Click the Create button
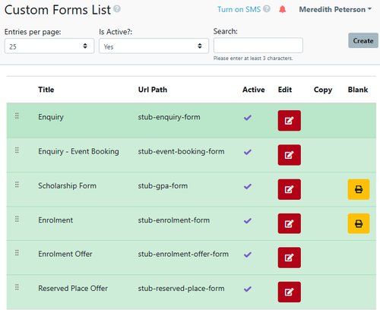The width and height of the screenshot is (380, 310). click(363, 40)
